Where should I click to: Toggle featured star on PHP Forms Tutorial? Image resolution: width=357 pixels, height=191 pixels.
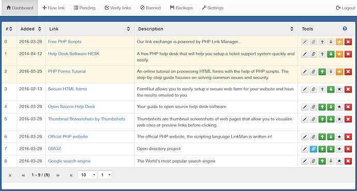[339, 72]
